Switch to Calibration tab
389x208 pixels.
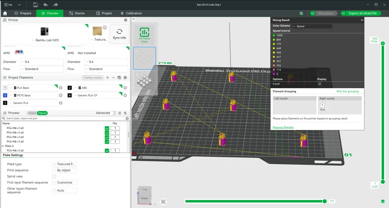[131, 13]
